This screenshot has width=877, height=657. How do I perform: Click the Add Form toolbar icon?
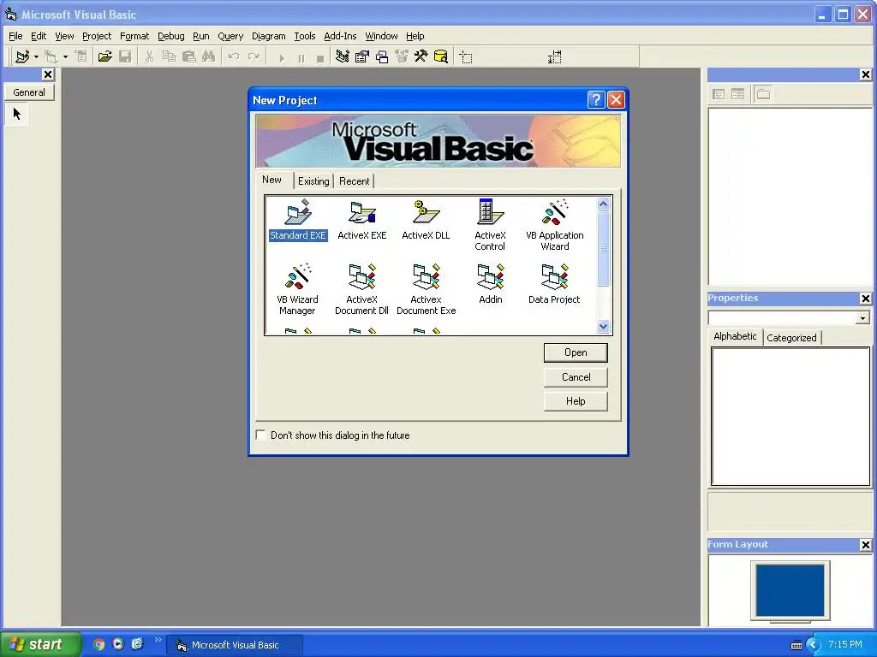point(51,56)
